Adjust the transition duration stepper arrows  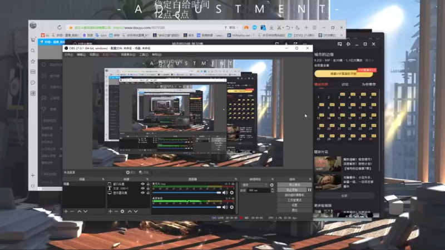click(x=273, y=191)
